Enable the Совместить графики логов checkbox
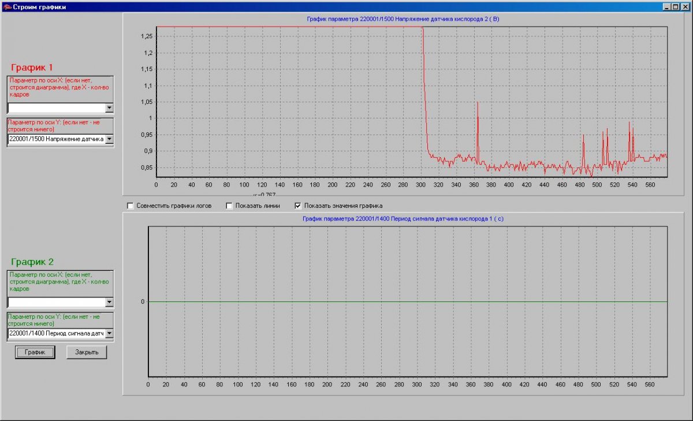This screenshot has height=421, width=693. [x=131, y=206]
